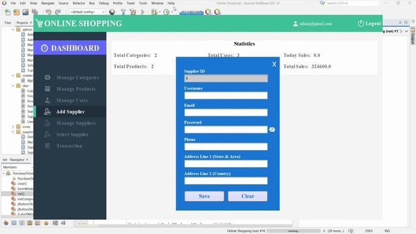Click the New File toolbar icon in NetBeans
416x234 pixels.
(7, 12)
